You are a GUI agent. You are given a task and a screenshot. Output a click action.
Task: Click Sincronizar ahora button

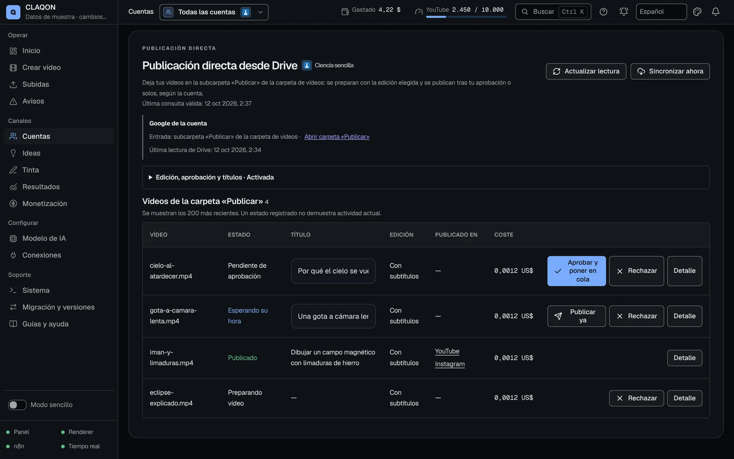click(670, 71)
